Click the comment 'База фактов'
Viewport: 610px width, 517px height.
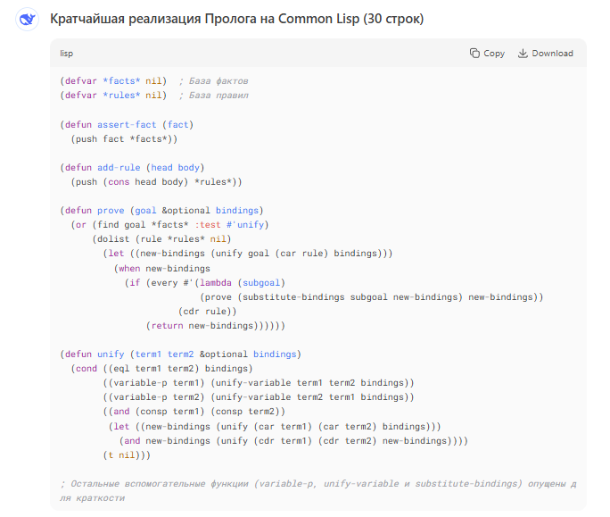pos(218,81)
